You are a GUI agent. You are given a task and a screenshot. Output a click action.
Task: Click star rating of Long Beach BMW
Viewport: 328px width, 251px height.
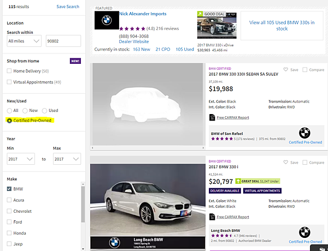coord(222,236)
